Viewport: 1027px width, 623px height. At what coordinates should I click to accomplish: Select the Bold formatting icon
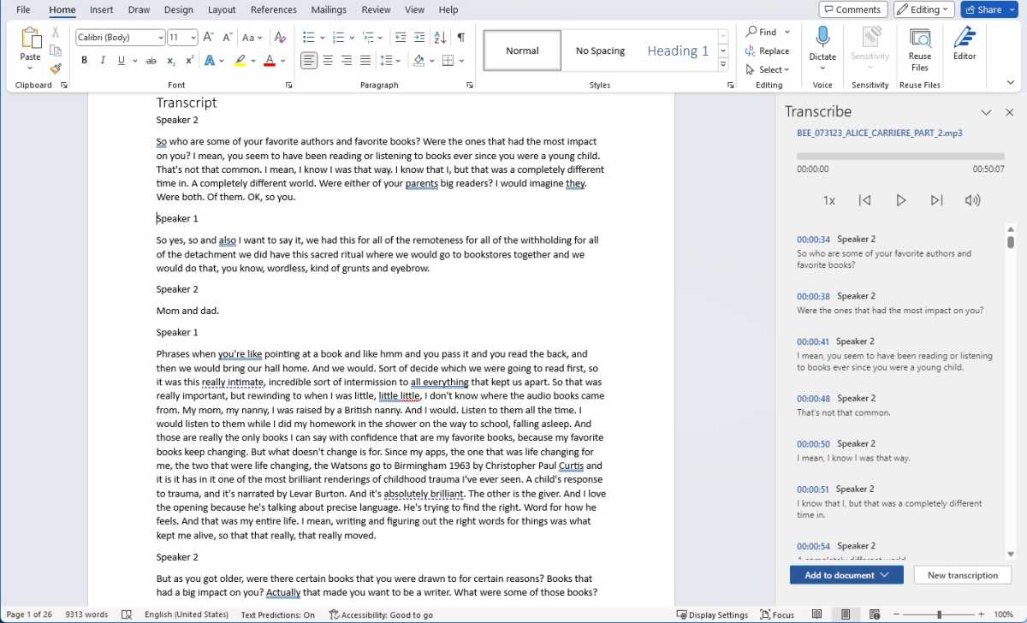[84, 60]
